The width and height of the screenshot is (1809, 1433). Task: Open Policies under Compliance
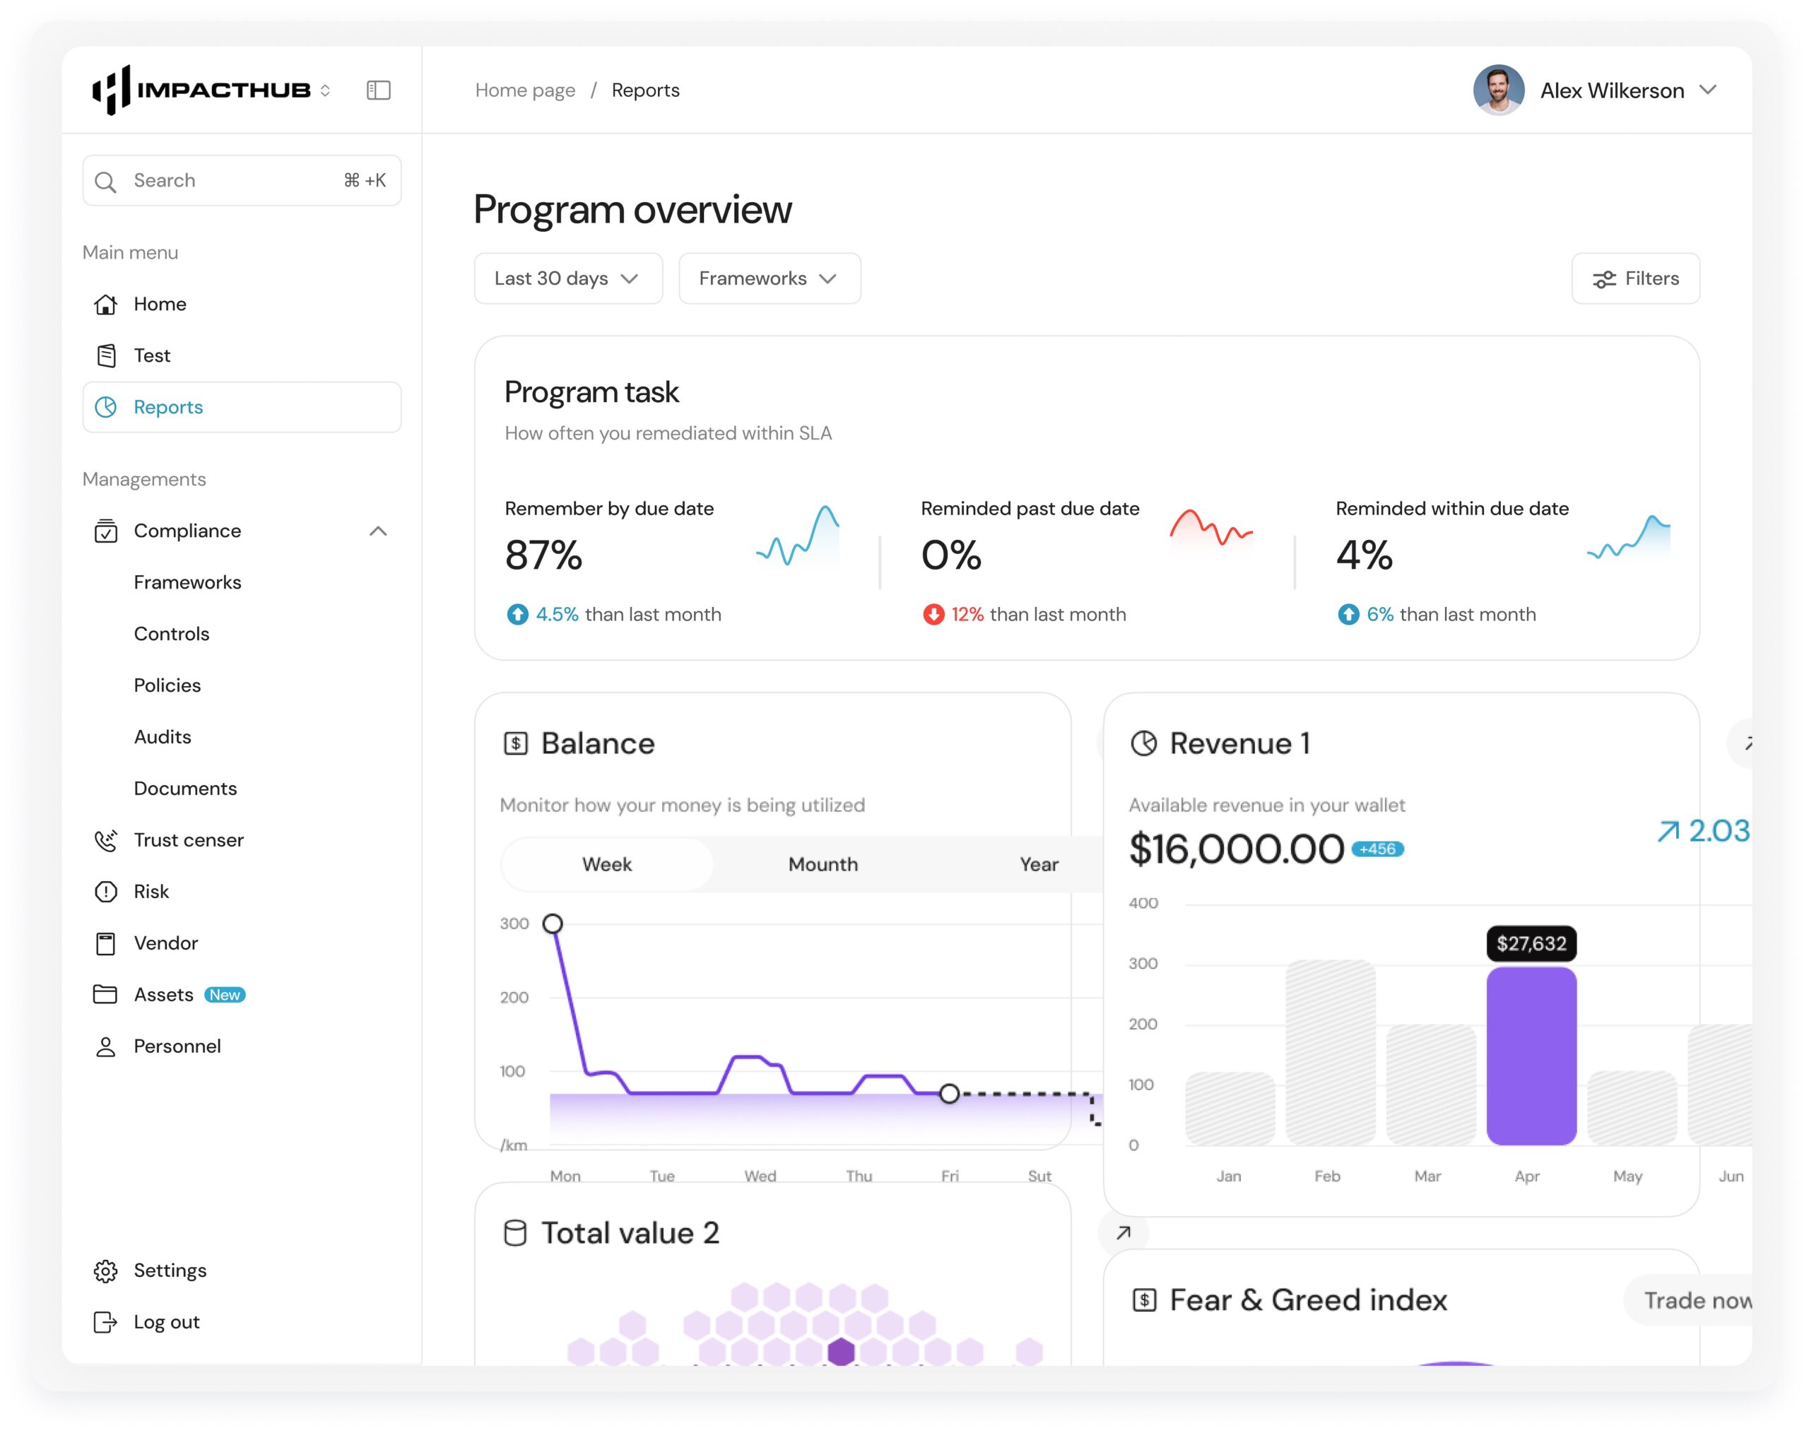[x=167, y=685]
